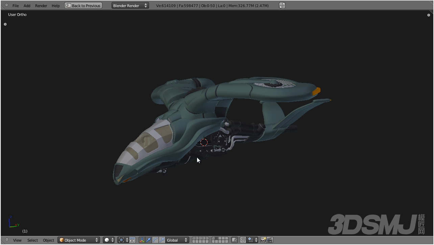Image resolution: width=434 pixels, height=245 pixels.
Task: Click the orange engine tip on the ship
Action: (316, 91)
